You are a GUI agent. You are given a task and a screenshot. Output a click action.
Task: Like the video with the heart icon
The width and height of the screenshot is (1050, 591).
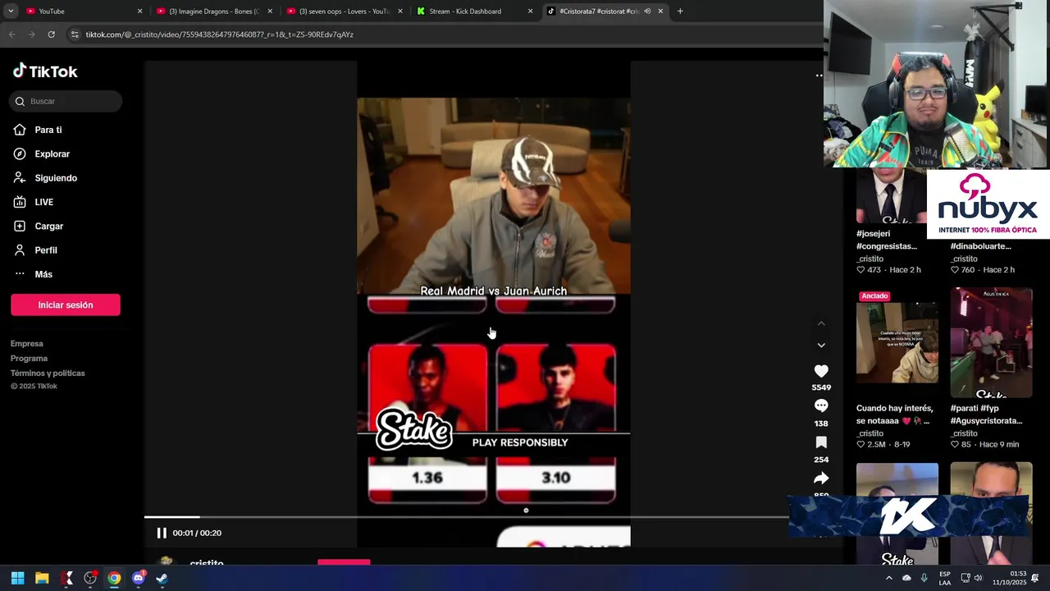click(x=821, y=371)
